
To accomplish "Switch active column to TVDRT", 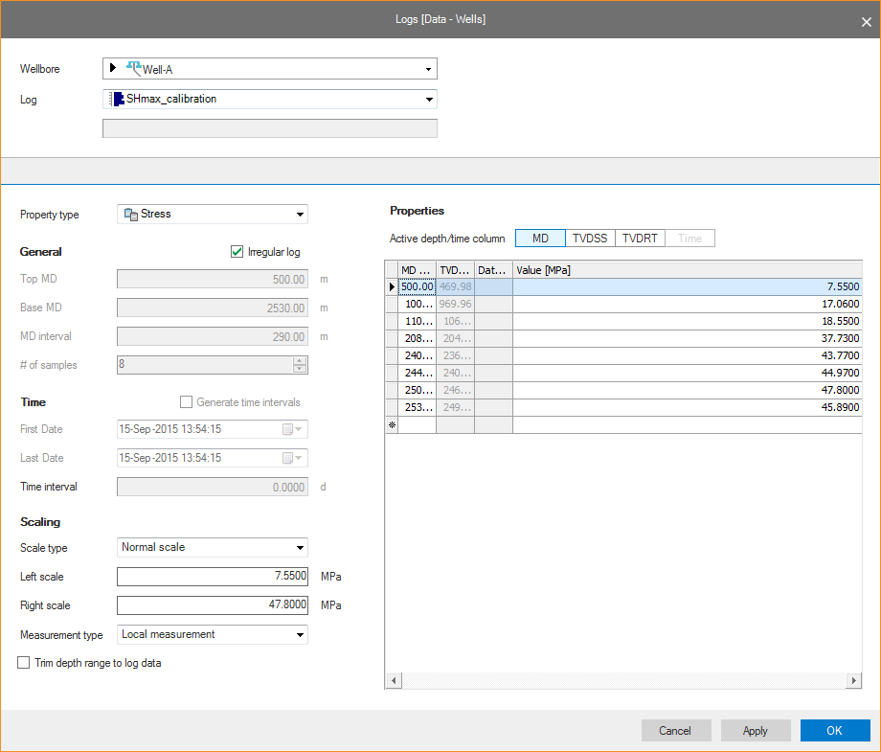I will [640, 239].
